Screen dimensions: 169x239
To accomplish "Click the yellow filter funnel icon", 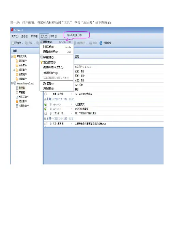I will (x=41, y=62).
